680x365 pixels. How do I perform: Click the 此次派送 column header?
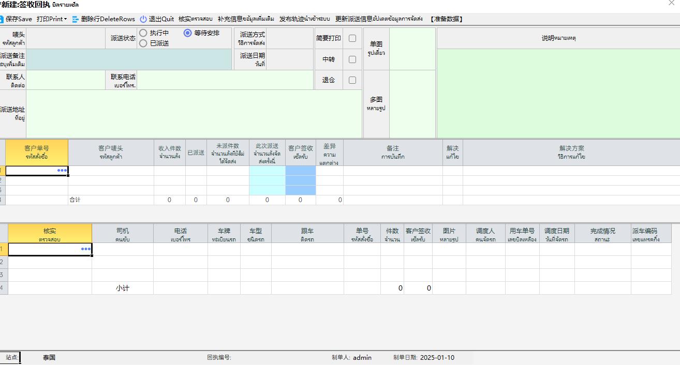(x=267, y=152)
